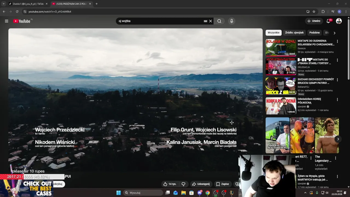Click 'Odwiedziłem KOREĘ PÓŁNOCNĄ' title
350x197 pixels.
309,101
